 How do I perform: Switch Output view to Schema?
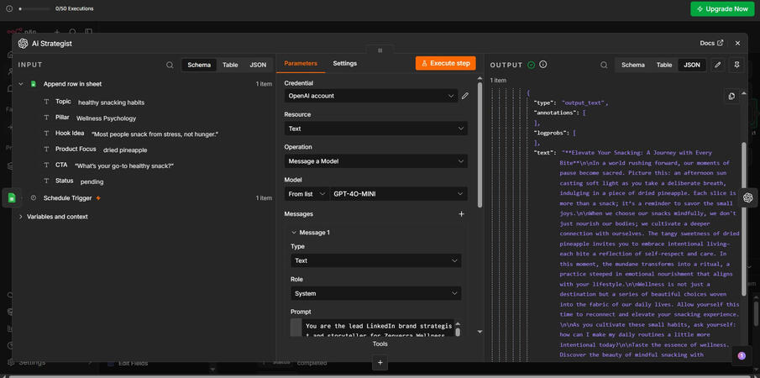coord(633,65)
